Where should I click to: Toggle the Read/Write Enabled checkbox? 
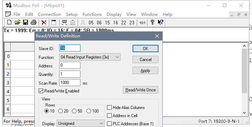click(41, 91)
